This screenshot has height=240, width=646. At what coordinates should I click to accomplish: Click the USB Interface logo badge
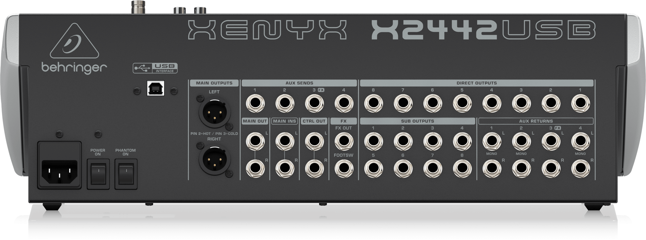(155, 68)
